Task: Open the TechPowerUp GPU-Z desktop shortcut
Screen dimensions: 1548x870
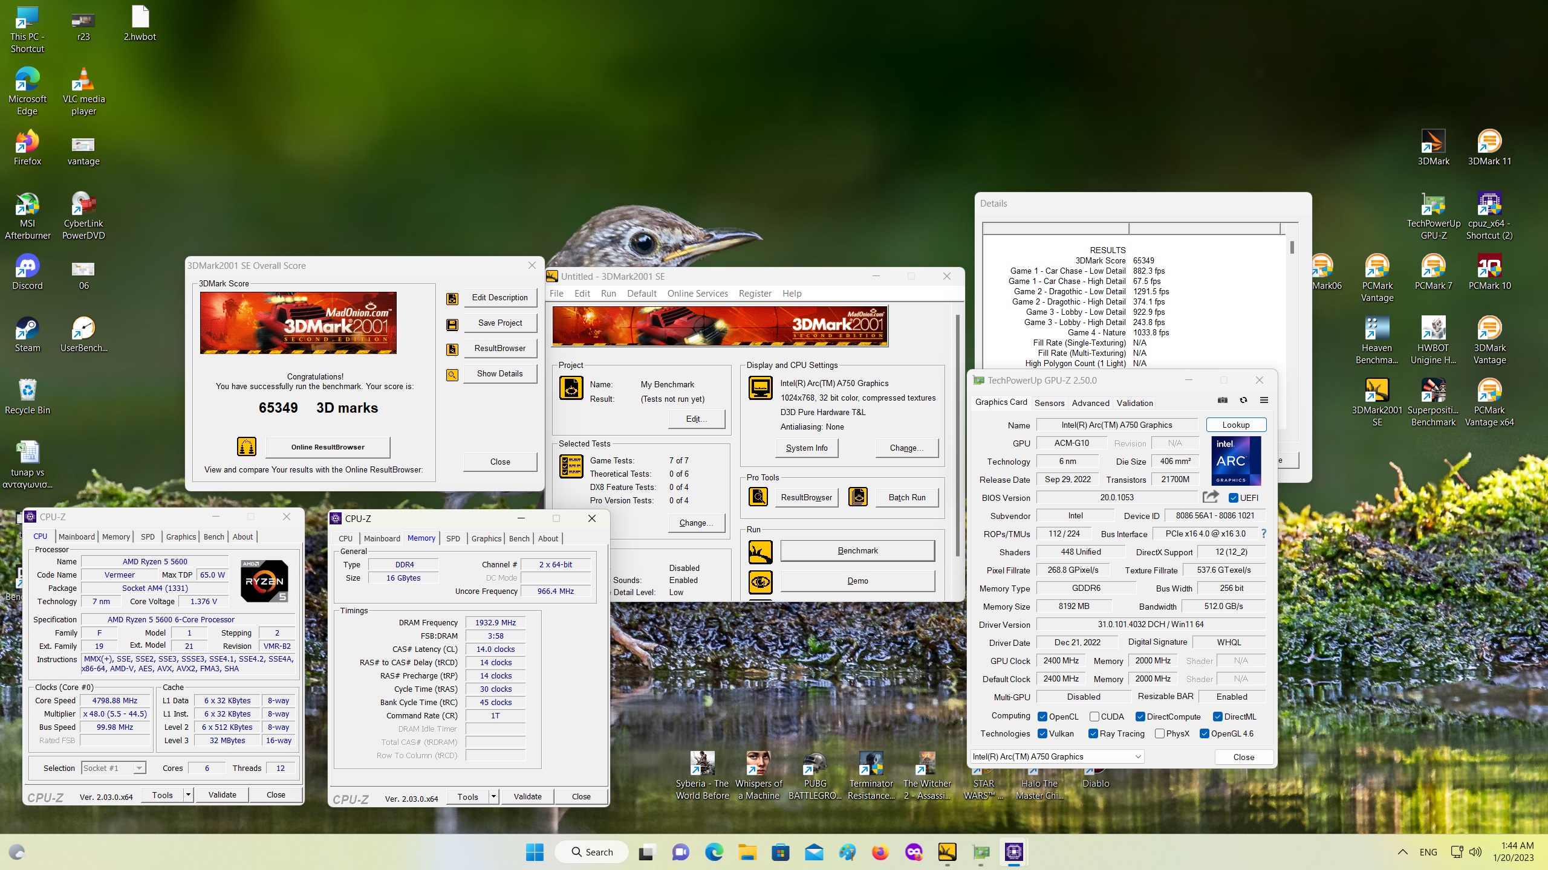Action: [x=1433, y=216]
